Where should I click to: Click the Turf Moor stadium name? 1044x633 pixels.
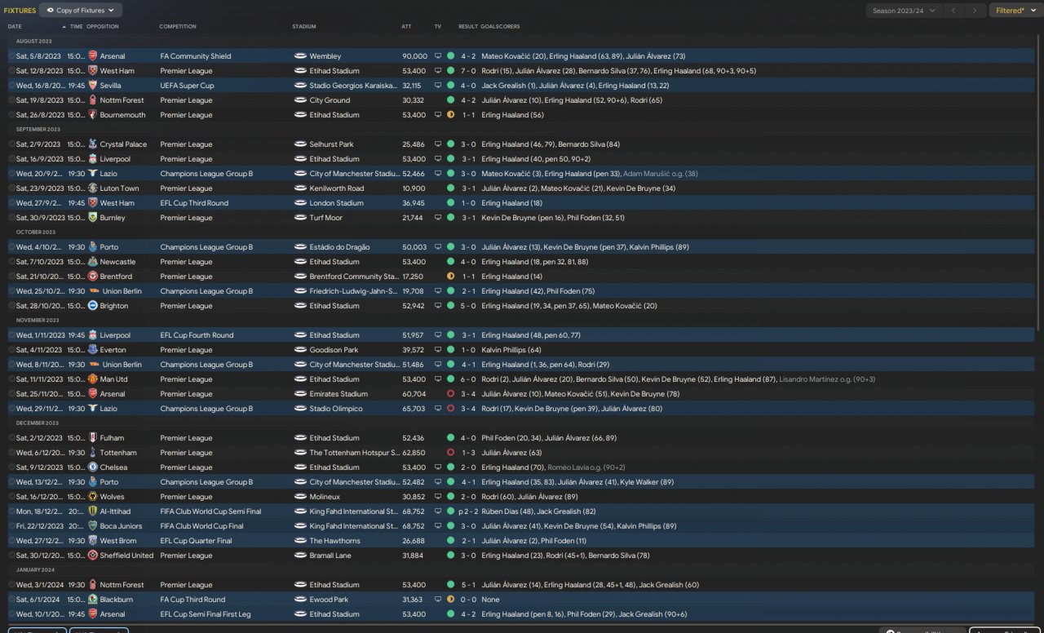coord(325,218)
